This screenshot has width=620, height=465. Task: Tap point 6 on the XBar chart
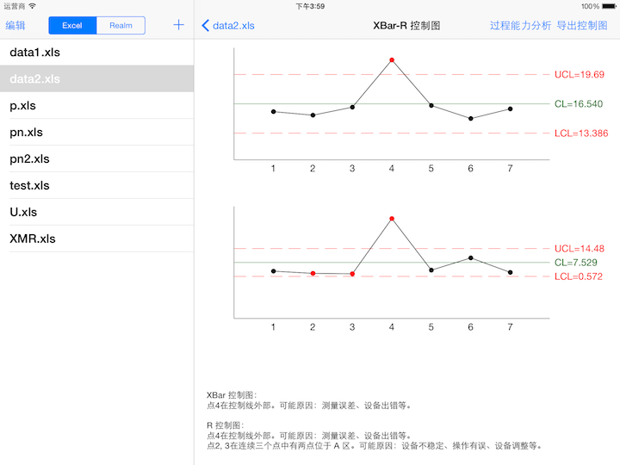tap(470, 118)
